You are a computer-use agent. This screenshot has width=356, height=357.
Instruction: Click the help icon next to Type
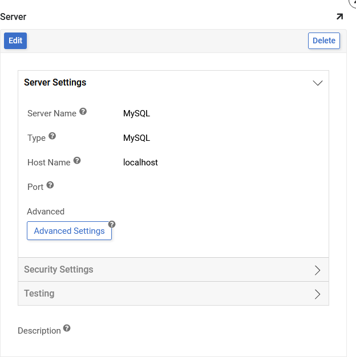(52, 136)
